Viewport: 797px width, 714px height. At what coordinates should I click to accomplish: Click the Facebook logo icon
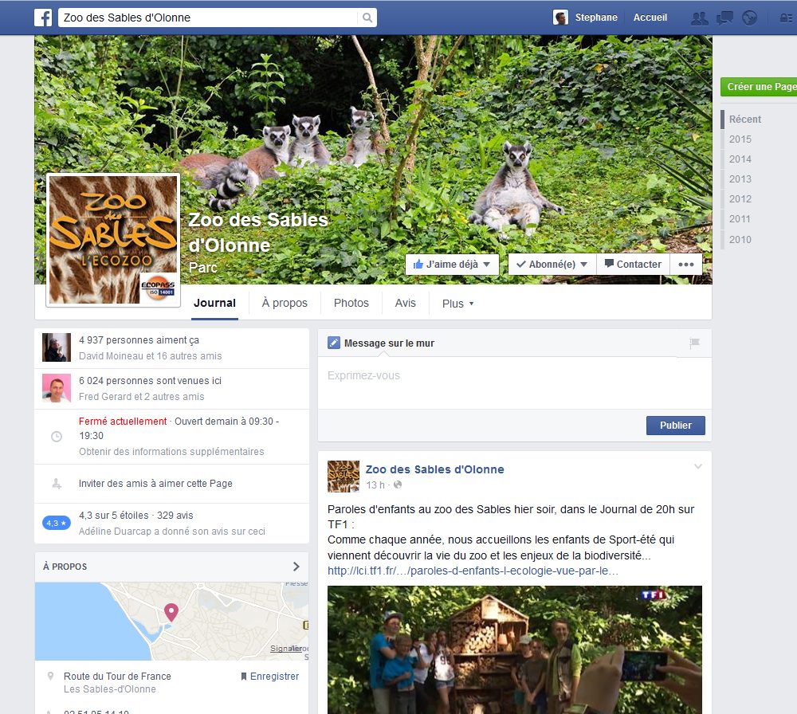[x=43, y=18]
